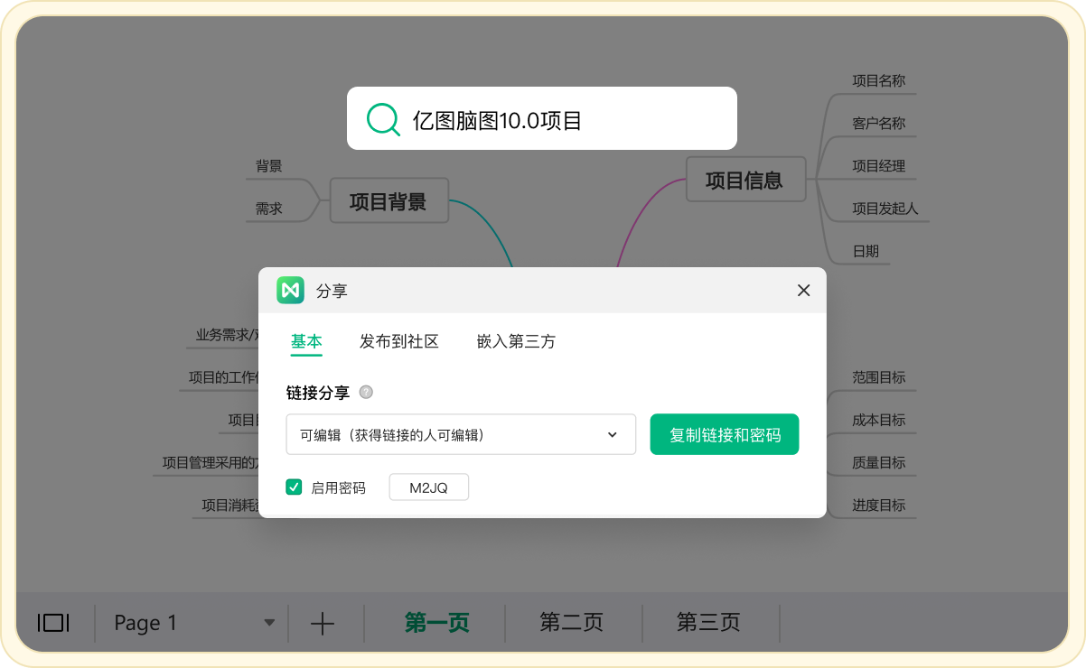Click the 项目消耗 subtopic
This screenshot has width=1086, height=668.
click(x=229, y=505)
